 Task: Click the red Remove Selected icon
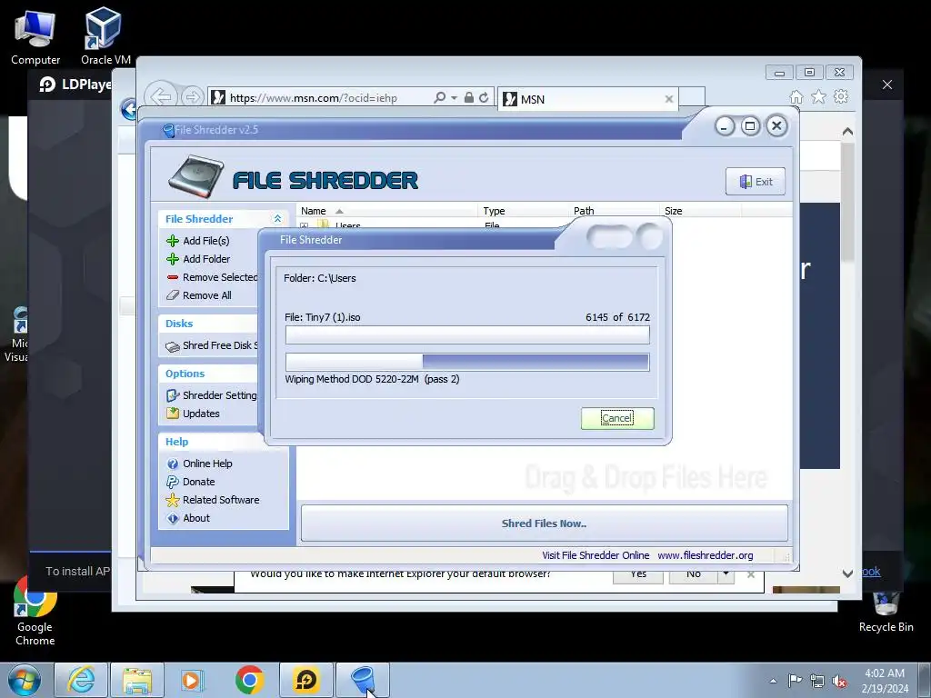[172, 277]
